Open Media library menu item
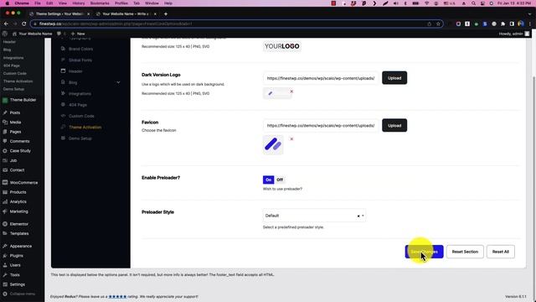Viewport: 536px width, 302px height. 15,122
